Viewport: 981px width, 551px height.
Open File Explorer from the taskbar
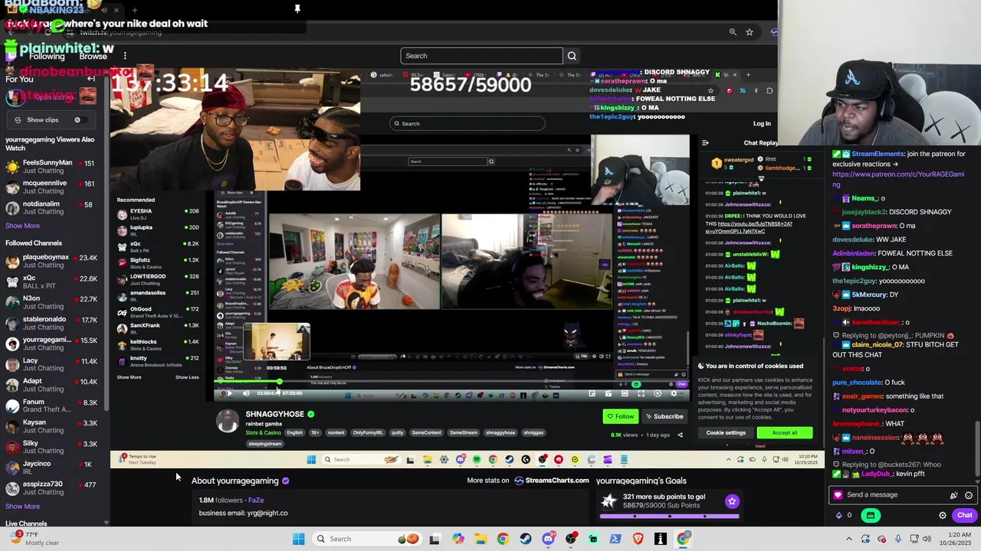pos(481,539)
